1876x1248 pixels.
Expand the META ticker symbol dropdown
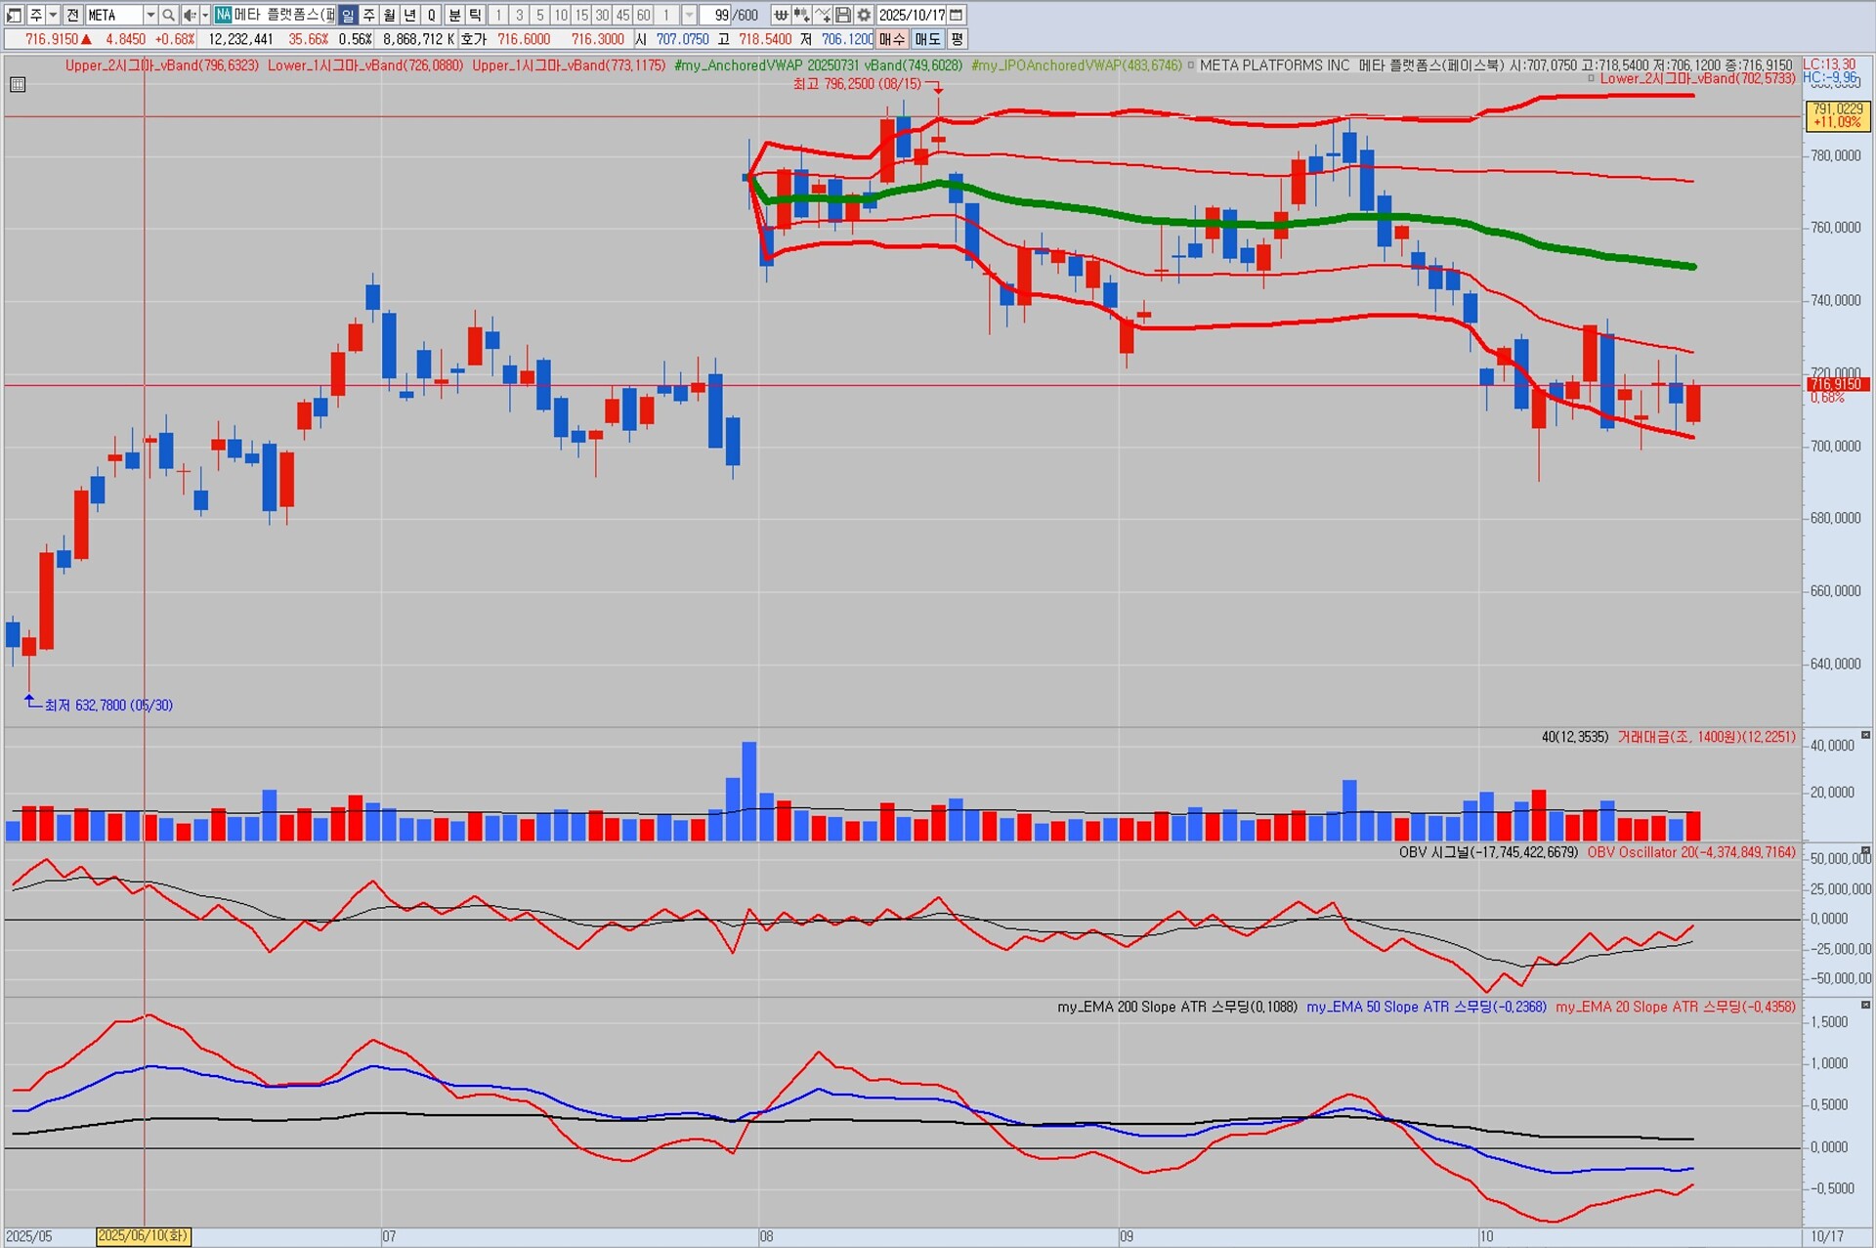click(x=149, y=15)
